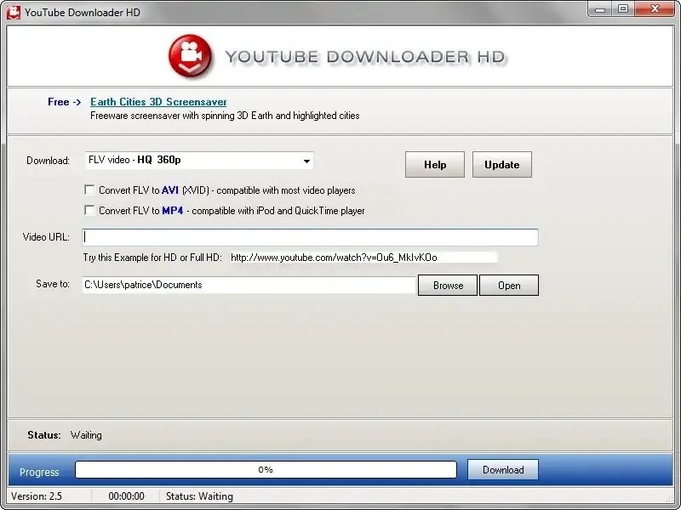The width and height of the screenshot is (681, 510).
Task: Maximize the YouTube Downloader HD window
Action: point(623,9)
